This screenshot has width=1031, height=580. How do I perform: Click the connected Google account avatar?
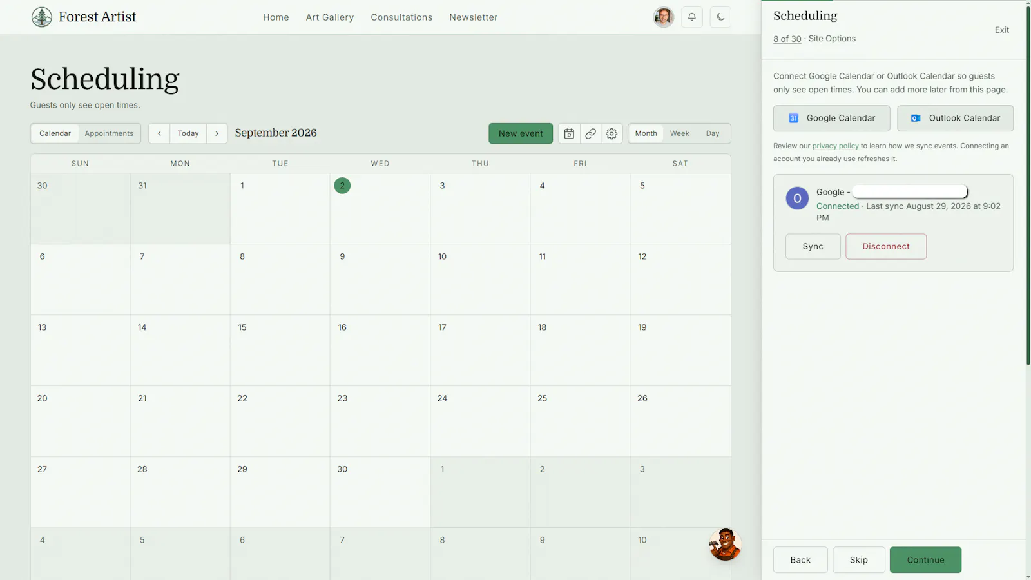click(x=797, y=198)
